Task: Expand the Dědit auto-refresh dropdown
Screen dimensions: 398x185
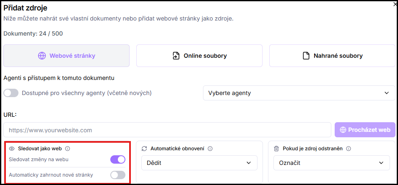Action: coord(199,163)
